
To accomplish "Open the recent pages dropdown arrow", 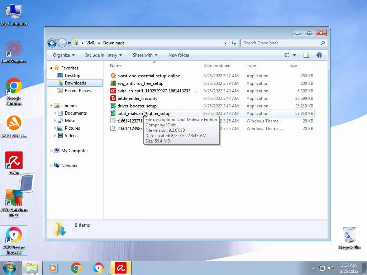I will tap(69, 43).
